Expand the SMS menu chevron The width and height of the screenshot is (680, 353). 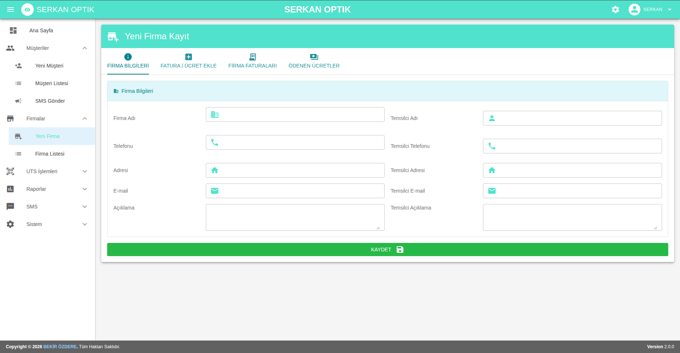[x=85, y=207]
